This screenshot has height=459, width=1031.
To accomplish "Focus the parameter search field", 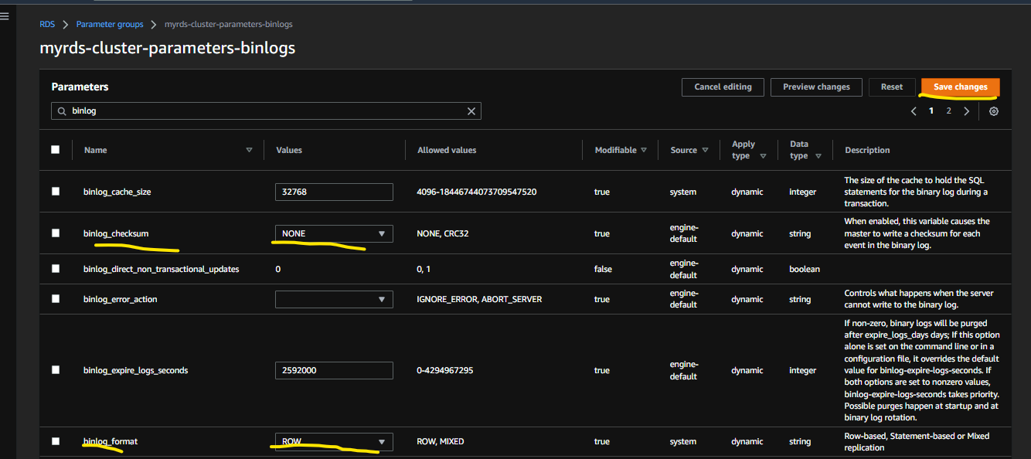I will pos(266,111).
